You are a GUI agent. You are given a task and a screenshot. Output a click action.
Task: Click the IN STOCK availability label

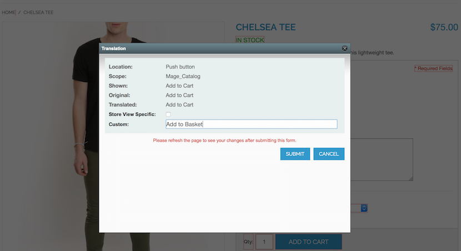[x=250, y=40]
